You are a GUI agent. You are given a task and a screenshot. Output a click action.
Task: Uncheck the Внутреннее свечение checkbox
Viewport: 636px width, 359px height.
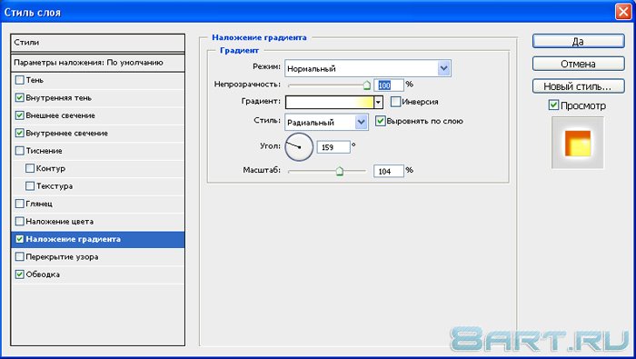[19, 133]
